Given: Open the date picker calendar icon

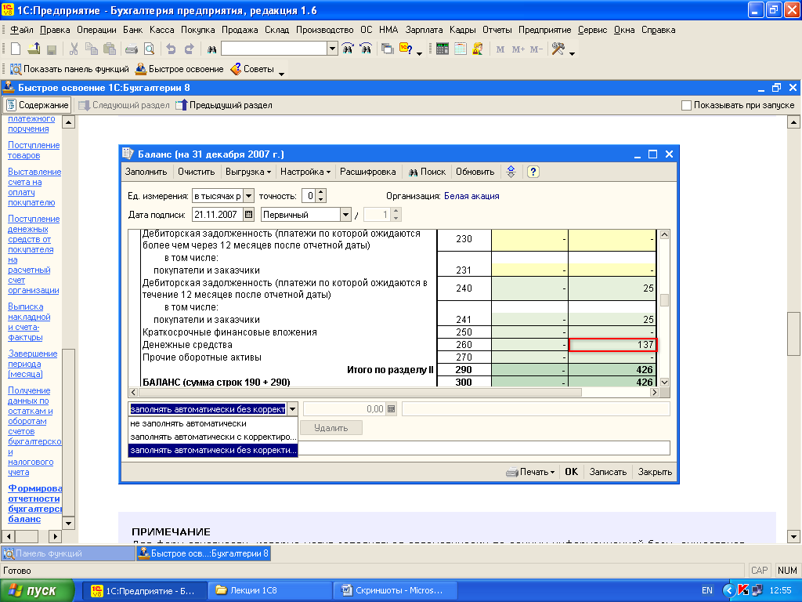Looking at the screenshot, I should coord(248,215).
